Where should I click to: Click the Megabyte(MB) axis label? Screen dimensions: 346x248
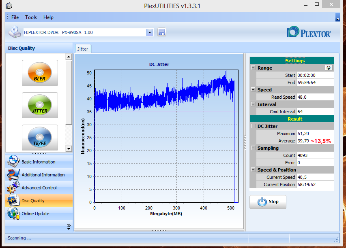tap(166, 214)
